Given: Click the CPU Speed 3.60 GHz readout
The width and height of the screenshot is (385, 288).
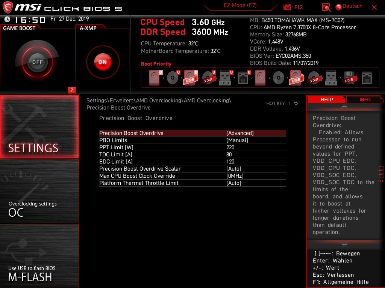Looking at the screenshot, I should pyautogui.click(x=182, y=22).
